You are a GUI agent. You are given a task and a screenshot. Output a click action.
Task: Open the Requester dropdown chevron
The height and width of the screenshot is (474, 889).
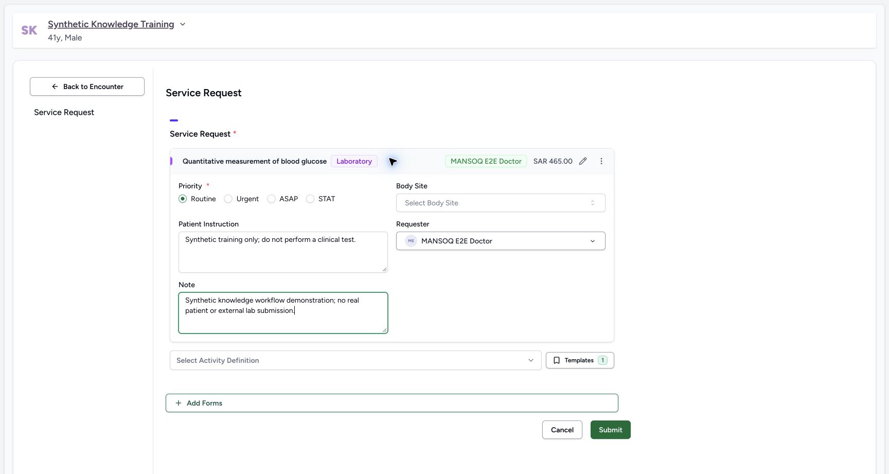pos(593,241)
